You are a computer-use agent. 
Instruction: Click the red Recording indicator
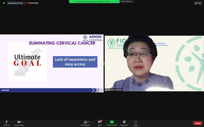click(x=33, y=3)
